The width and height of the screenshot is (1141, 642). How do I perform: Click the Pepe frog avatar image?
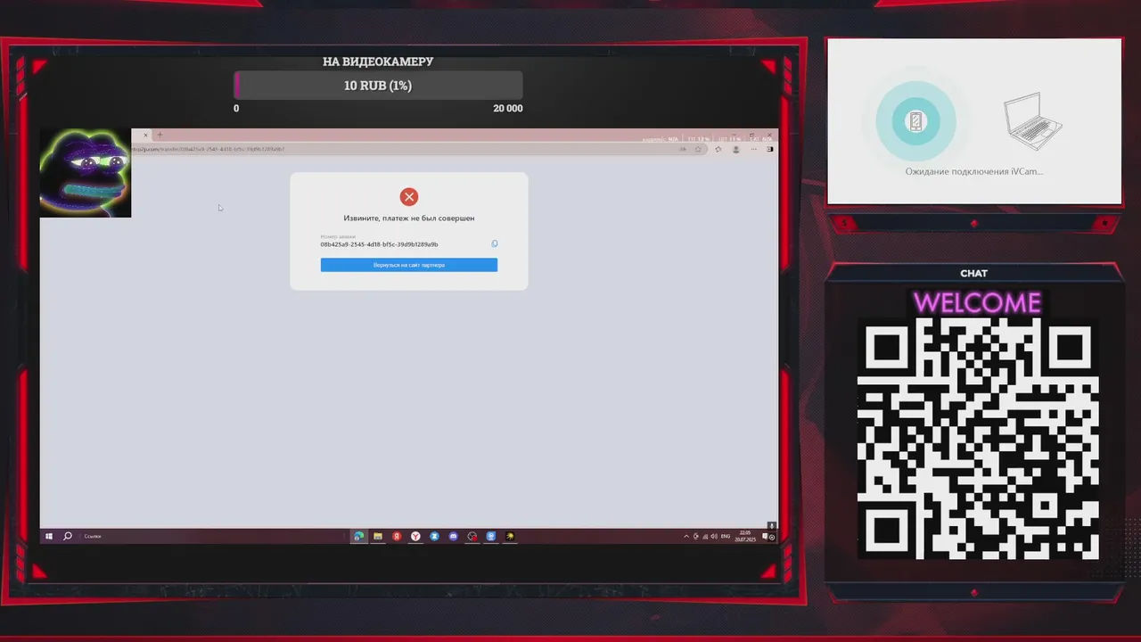pyautogui.click(x=86, y=173)
